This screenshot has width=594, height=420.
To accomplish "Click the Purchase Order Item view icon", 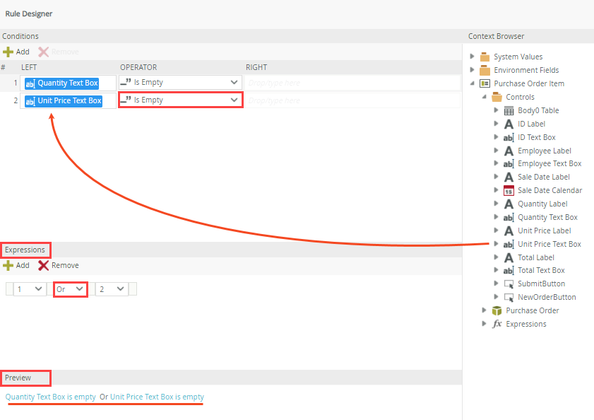I will click(x=485, y=83).
